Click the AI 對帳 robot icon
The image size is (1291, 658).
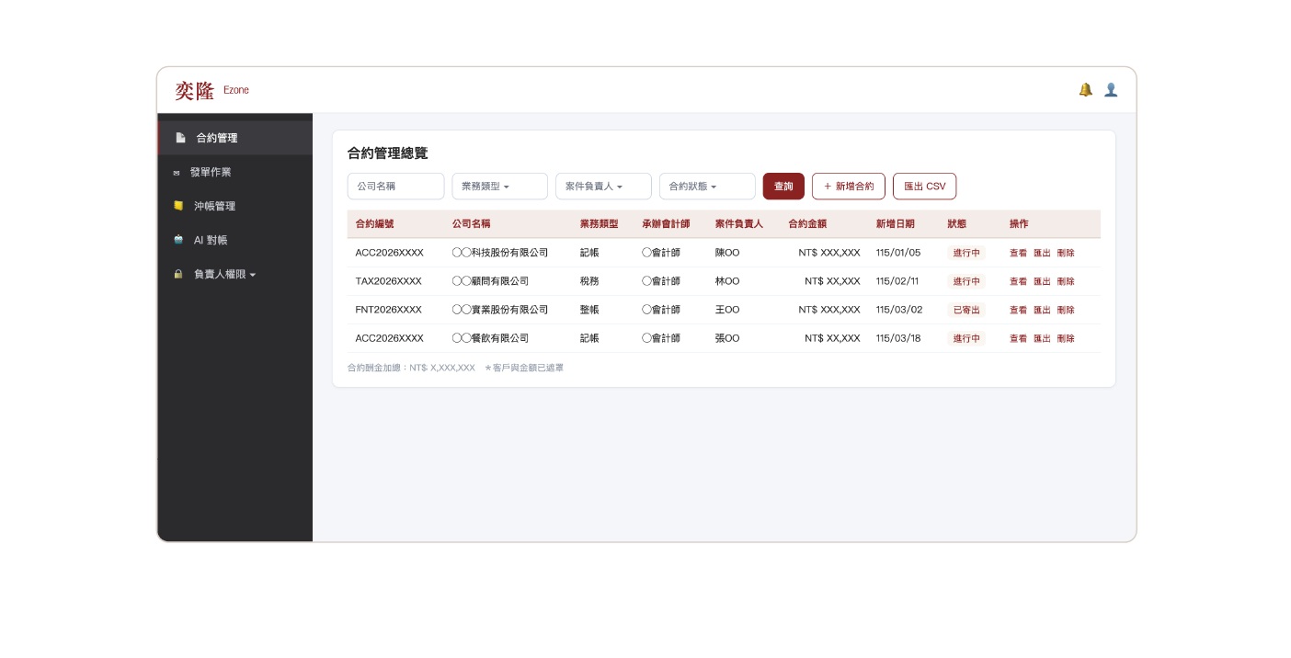[178, 240]
